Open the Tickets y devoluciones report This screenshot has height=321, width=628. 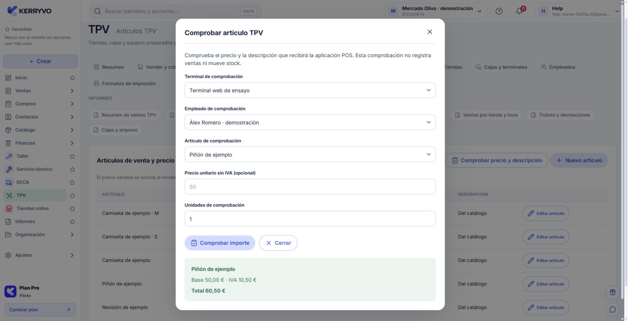pyautogui.click(x=560, y=115)
